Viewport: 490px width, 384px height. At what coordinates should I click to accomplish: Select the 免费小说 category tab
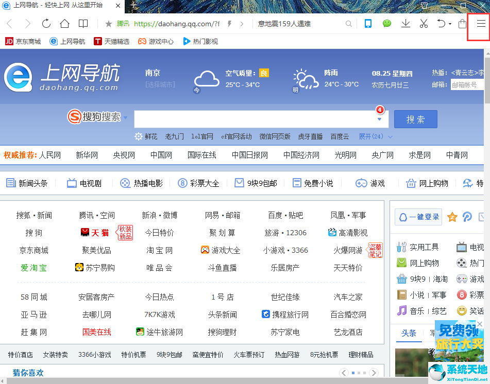313,183
